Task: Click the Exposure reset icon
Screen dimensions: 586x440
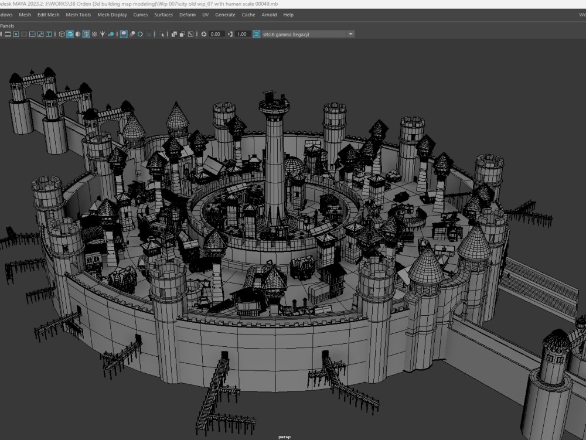Action: pos(204,34)
